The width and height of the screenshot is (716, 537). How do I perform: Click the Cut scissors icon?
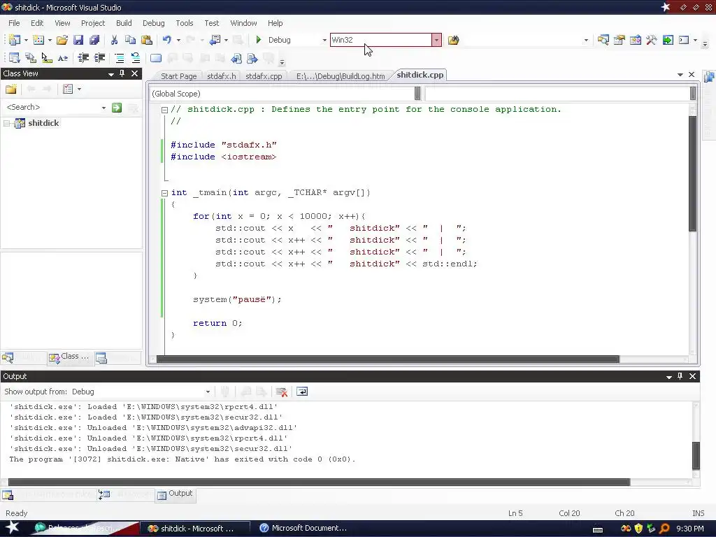[114, 40]
